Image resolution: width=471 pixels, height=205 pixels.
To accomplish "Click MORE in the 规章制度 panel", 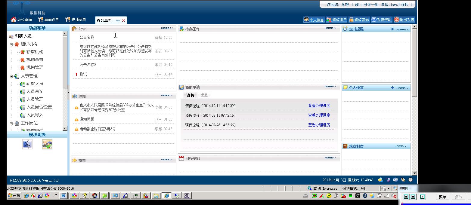I will coord(400,146).
